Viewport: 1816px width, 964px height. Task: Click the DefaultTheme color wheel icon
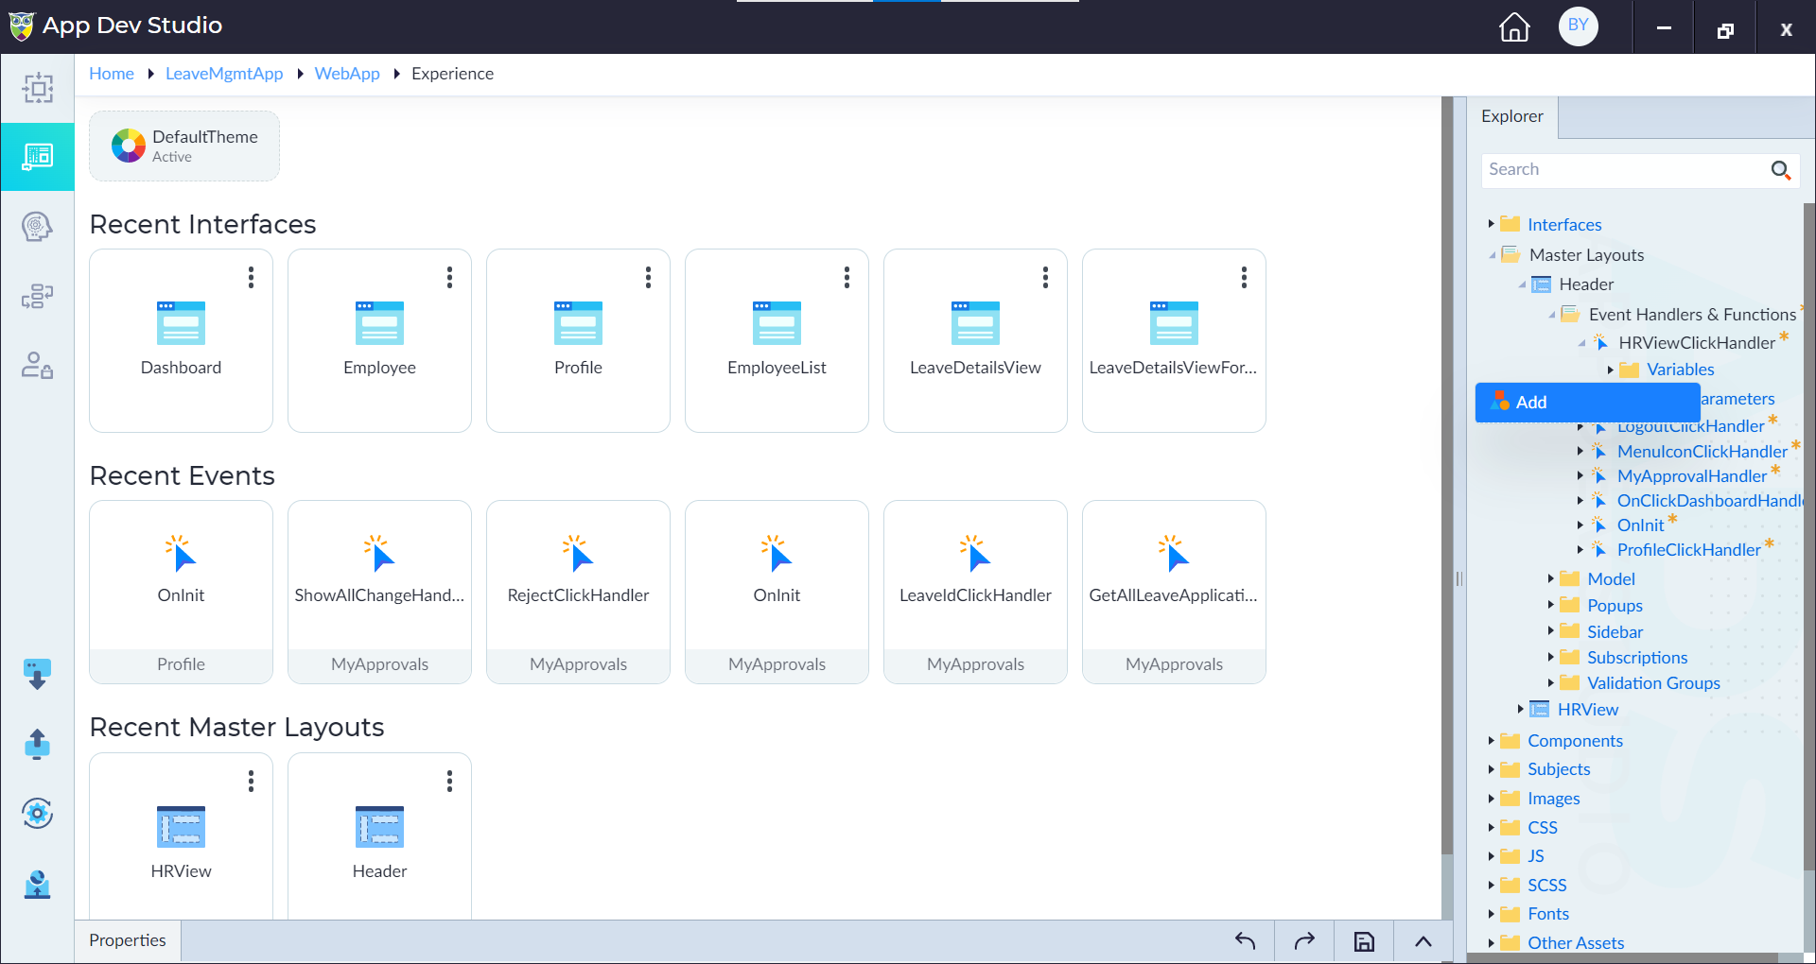click(129, 146)
